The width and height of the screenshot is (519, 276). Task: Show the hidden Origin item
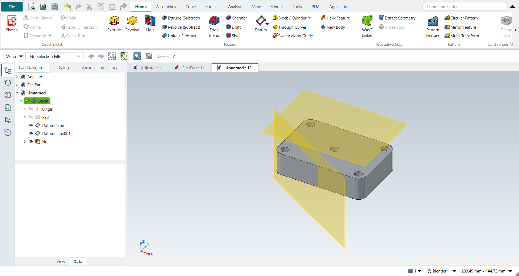coord(31,109)
